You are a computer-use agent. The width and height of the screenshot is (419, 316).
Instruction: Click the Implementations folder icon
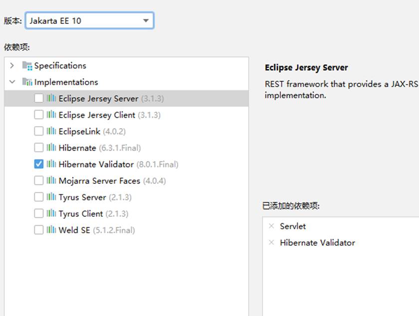pos(27,82)
